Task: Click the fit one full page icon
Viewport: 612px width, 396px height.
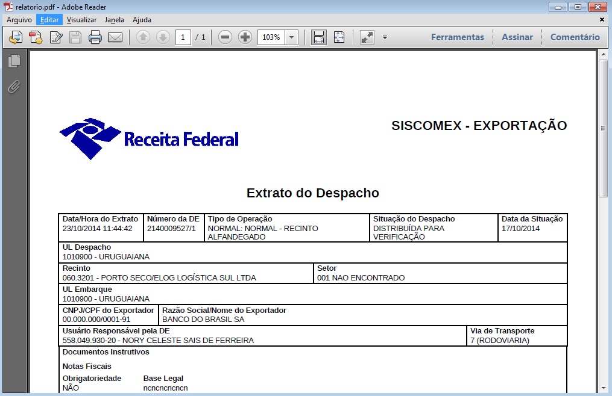Action: (x=339, y=37)
